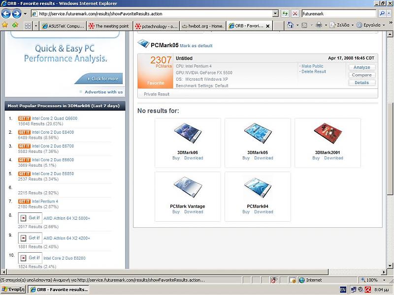
Task: Click broken Get it! image for Core 2 Duo E8200
Action: tap(30, 258)
